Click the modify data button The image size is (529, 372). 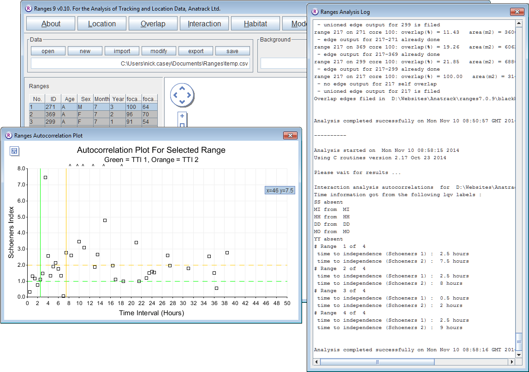click(x=159, y=51)
